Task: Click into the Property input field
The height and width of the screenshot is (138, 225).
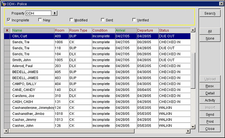Action: [38, 13]
